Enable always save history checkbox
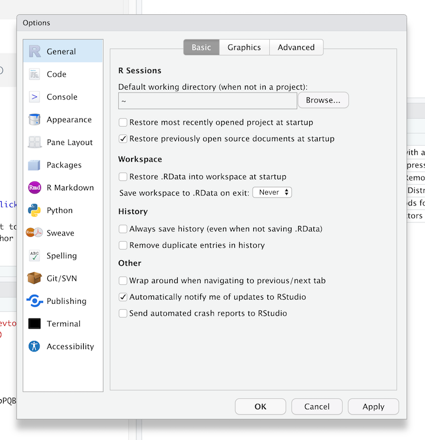The height and width of the screenshot is (440, 425). (123, 229)
